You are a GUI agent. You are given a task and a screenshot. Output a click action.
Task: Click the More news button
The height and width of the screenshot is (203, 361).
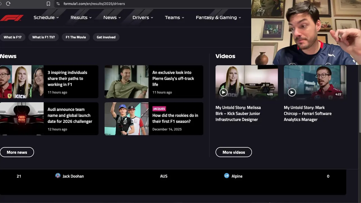[x=17, y=152]
